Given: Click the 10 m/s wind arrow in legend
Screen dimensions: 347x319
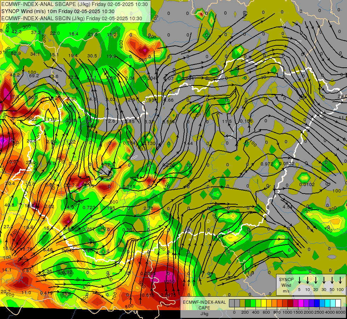Looking at the screenshot, I should click(x=308, y=280).
